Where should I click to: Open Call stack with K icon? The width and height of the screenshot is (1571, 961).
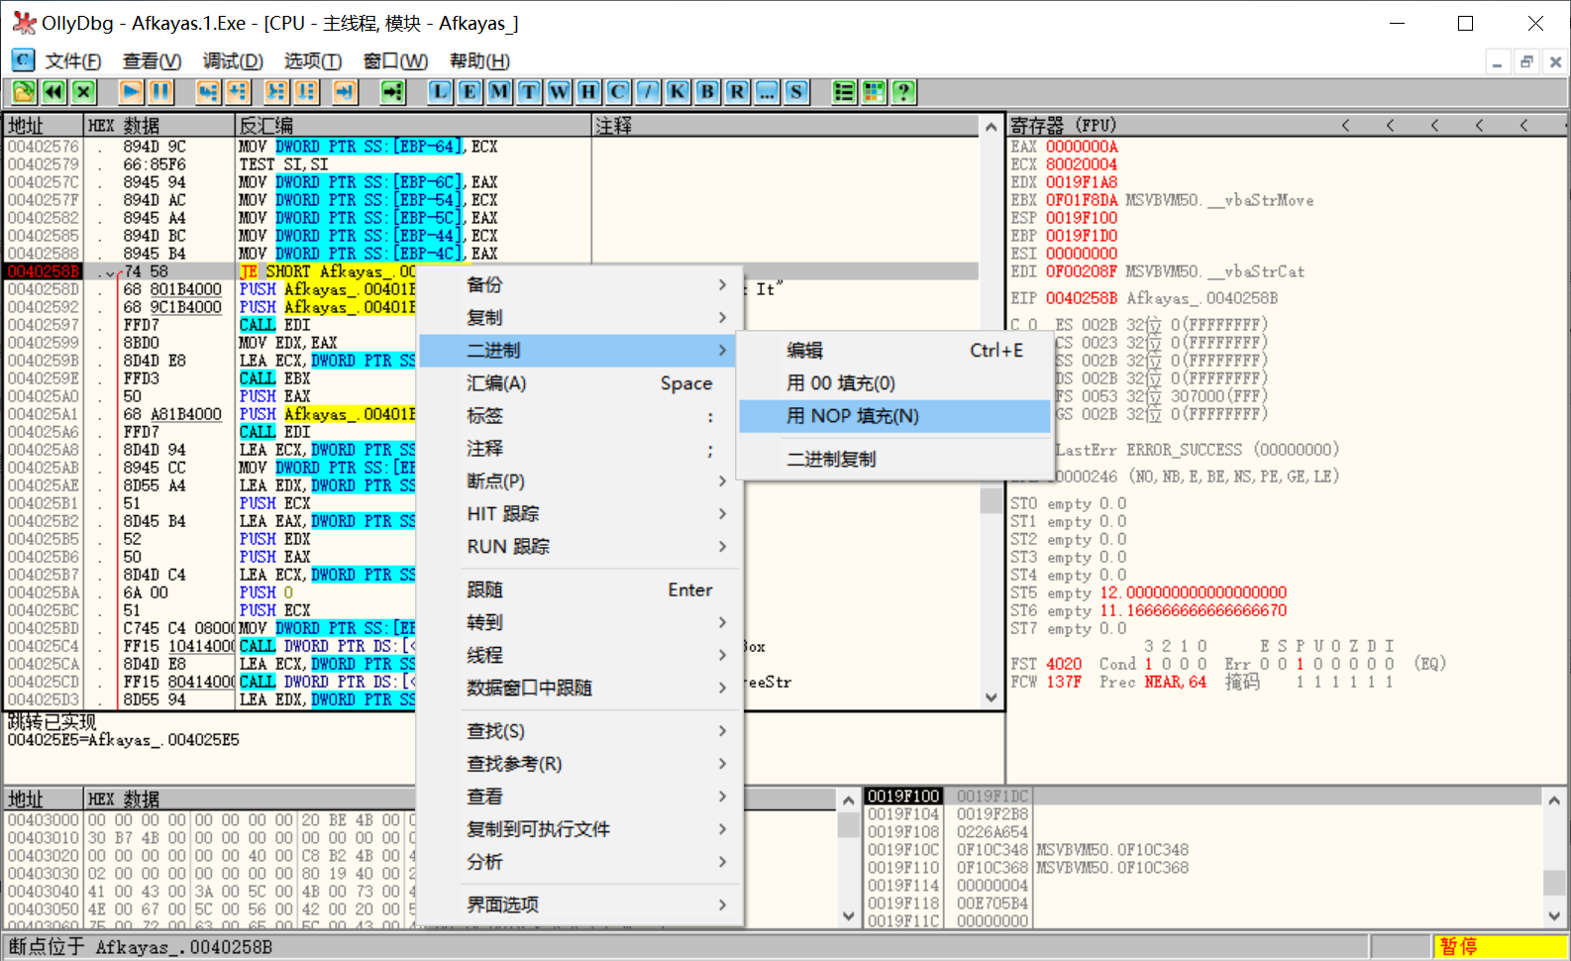pyautogui.click(x=678, y=92)
